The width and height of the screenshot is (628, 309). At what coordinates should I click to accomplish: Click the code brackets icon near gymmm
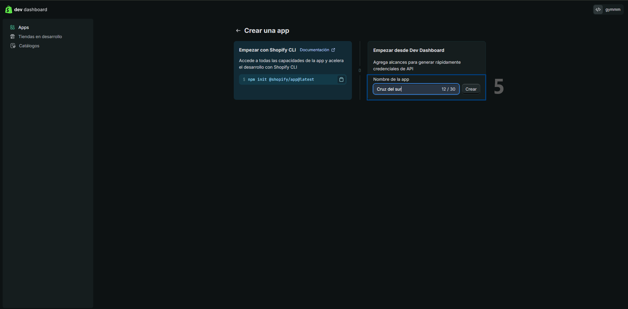pos(598,10)
